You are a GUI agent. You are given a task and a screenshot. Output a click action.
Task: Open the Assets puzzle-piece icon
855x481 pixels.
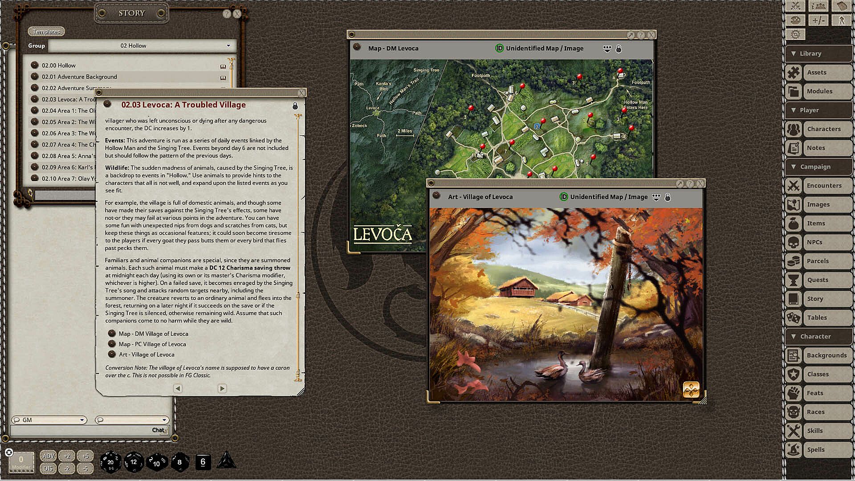794,73
